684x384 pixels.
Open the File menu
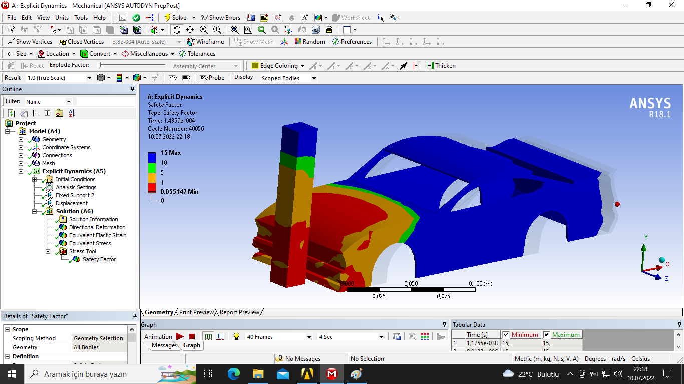pos(12,18)
